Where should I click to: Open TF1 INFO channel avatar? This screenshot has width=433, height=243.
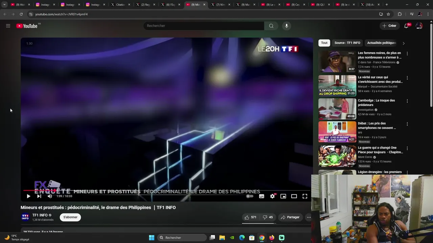(x=25, y=217)
